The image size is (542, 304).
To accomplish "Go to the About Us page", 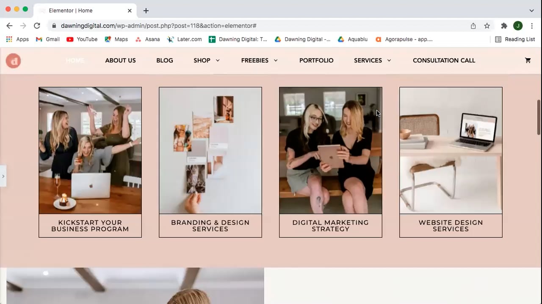I will click(x=120, y=60).
